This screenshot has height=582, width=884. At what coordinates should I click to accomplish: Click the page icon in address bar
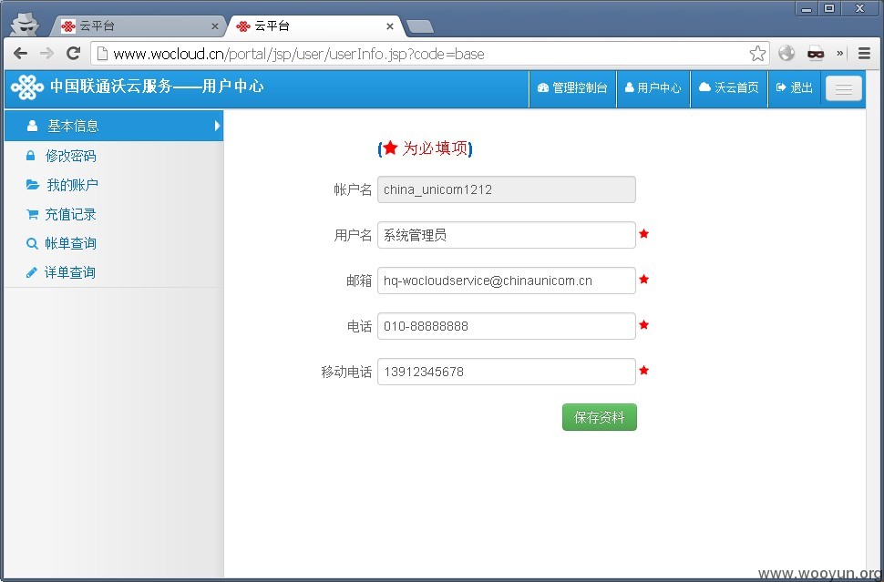[102, 54]
